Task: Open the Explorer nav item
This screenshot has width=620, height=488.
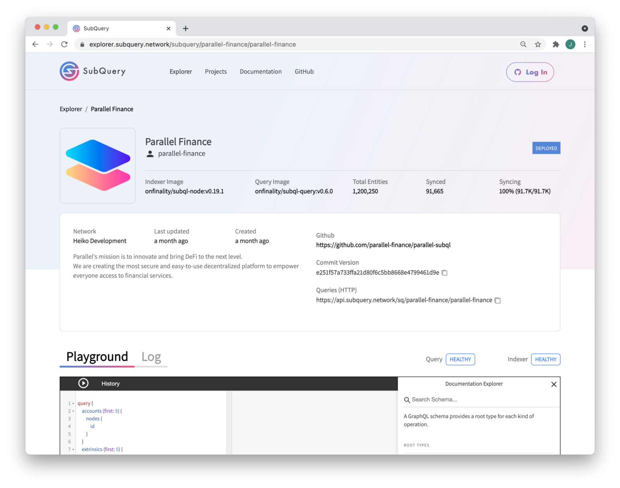Action: (x=181, y=71)
